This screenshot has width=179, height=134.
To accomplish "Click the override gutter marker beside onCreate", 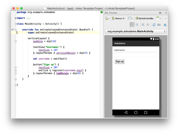I will click(13, 29).
